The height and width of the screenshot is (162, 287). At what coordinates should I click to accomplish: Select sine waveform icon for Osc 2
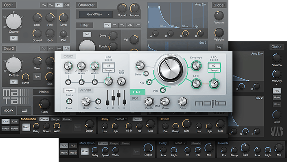click(x=44, y=49)
